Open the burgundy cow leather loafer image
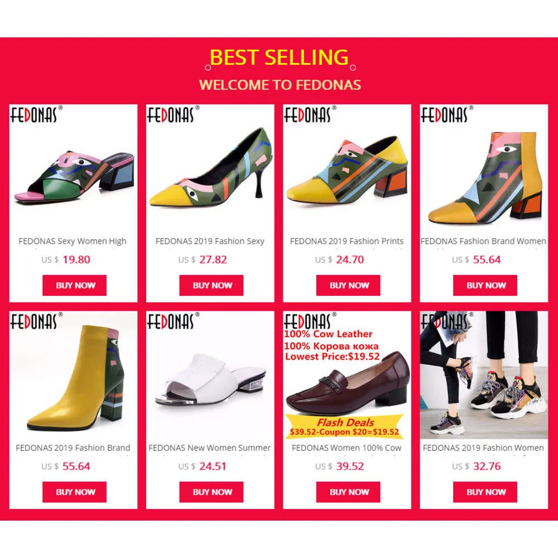 coord(347,376)
